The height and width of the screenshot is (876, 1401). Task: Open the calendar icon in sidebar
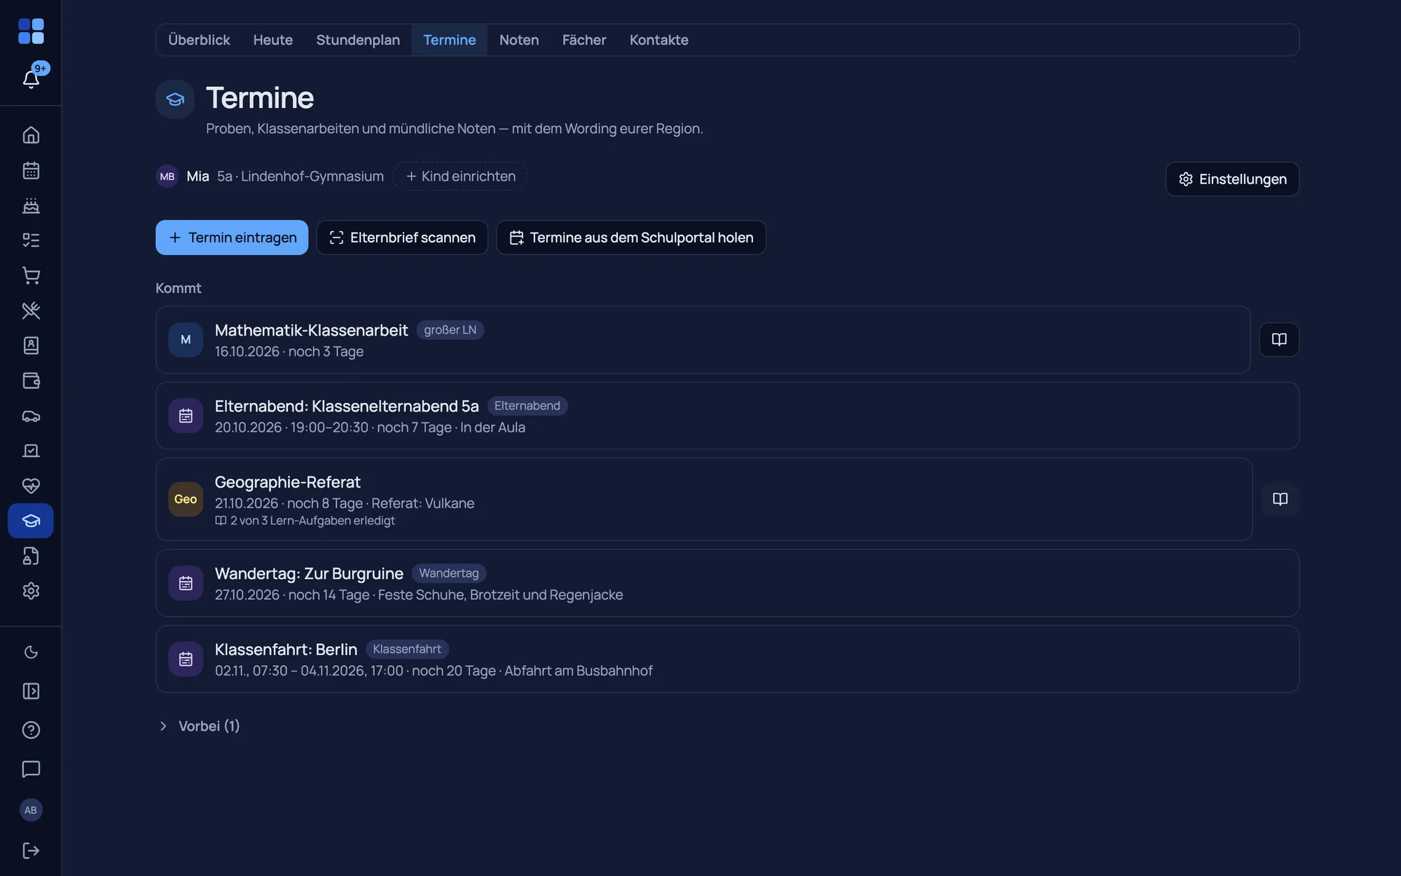pos(31,170)
